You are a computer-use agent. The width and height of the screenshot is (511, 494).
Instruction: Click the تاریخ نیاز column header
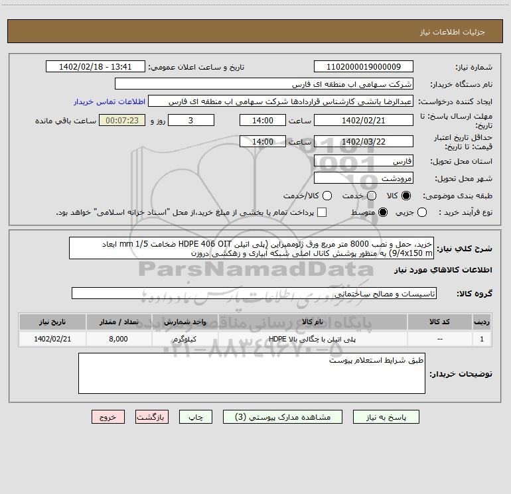(x=52, y=322)
